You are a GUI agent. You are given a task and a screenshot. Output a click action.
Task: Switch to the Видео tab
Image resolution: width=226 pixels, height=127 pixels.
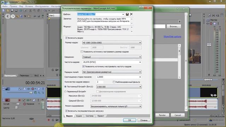point(69,116)
